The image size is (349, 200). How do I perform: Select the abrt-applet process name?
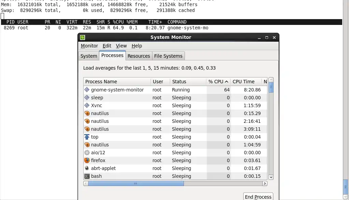(x=103, y=168)
